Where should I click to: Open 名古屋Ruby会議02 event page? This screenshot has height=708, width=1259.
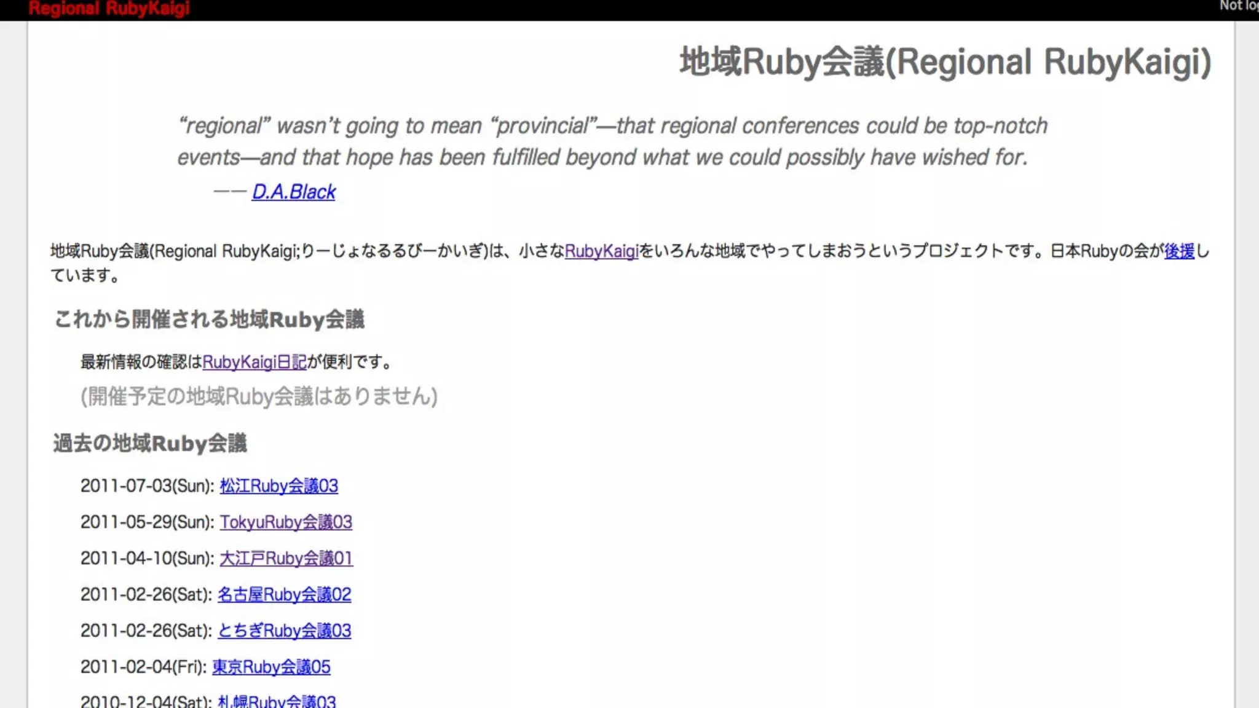[x=284, y=594]
